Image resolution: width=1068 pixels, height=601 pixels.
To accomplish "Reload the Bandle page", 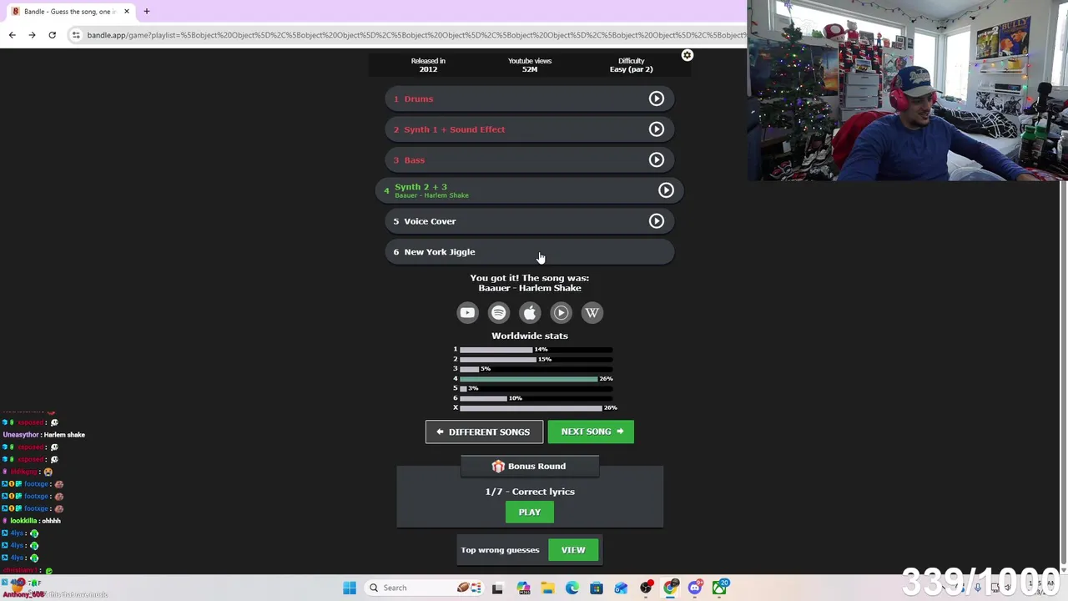I will 52,35.
